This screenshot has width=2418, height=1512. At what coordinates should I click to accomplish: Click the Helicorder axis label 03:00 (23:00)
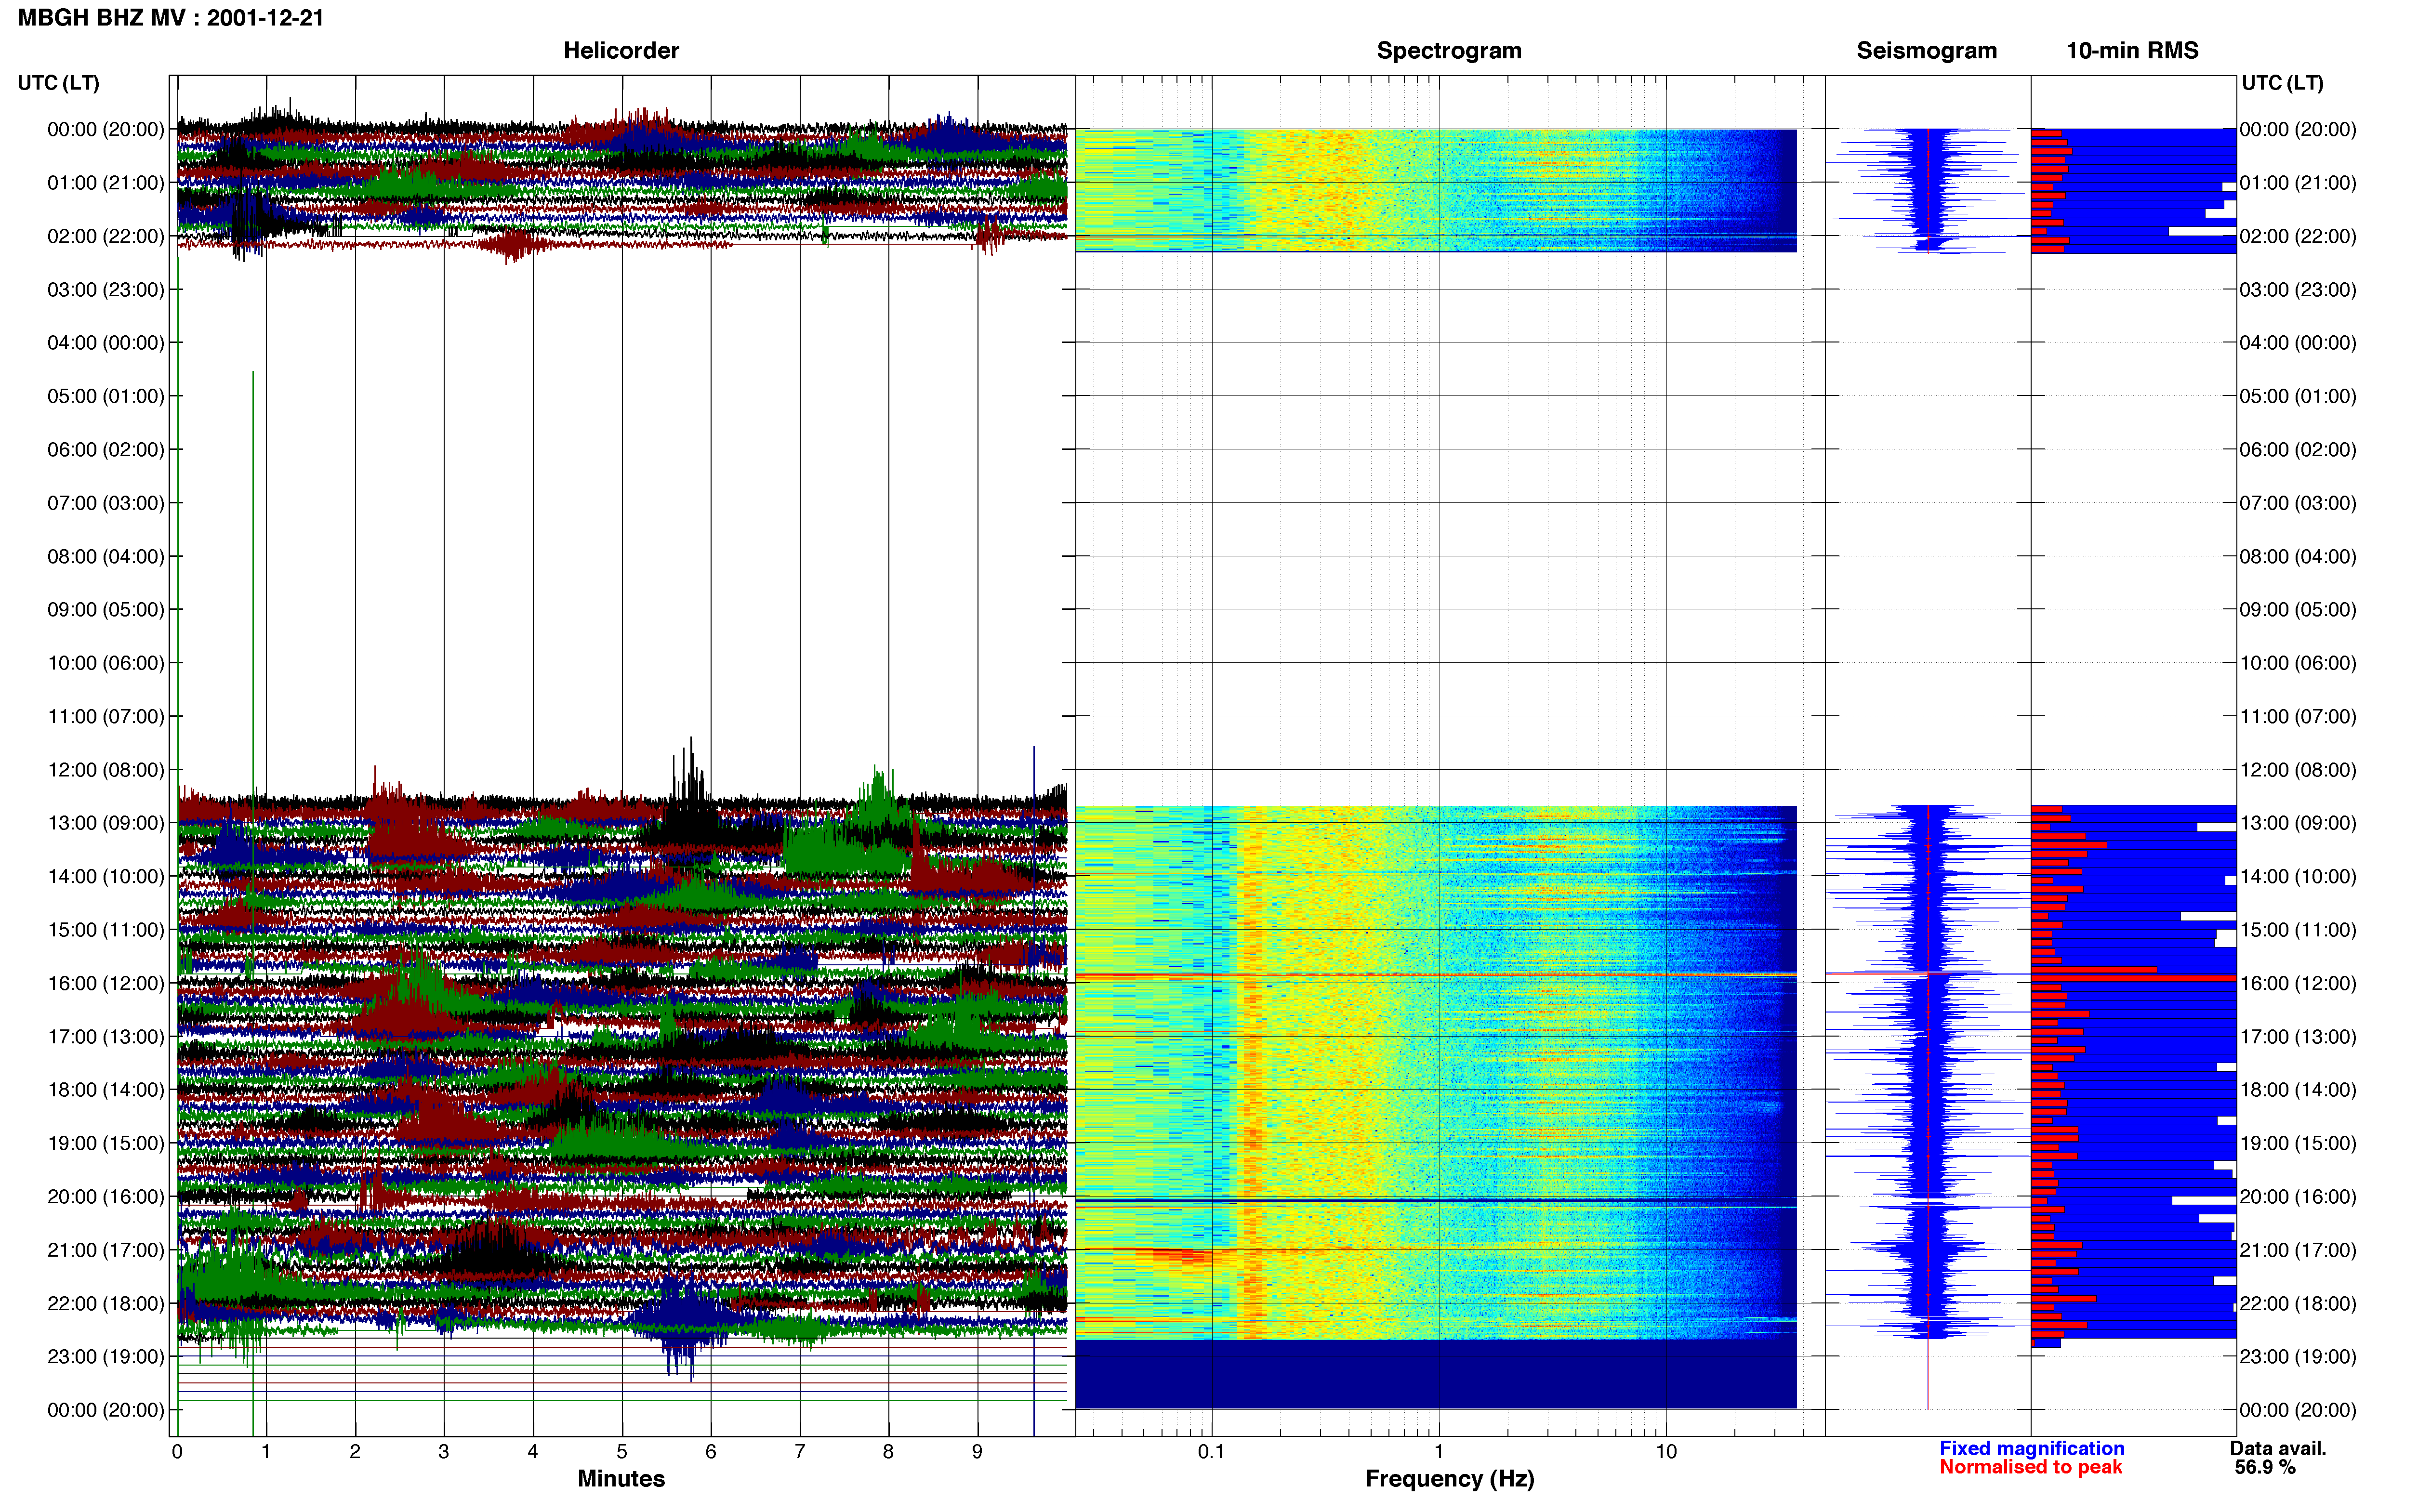coord(106,290)
